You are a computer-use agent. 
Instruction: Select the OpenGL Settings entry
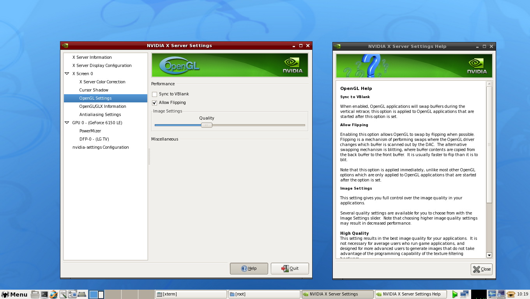[x=106, y=98]
